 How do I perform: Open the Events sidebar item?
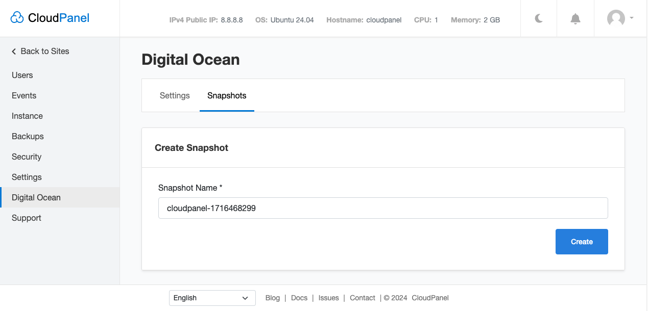[24, 95]
